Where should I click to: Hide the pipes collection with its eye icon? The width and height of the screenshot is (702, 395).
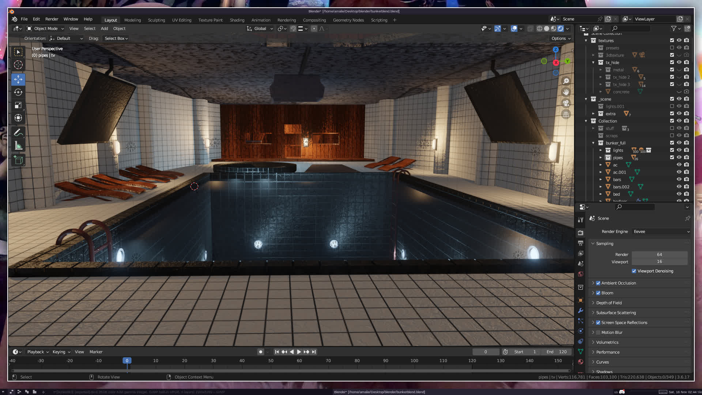click(679, 157)
